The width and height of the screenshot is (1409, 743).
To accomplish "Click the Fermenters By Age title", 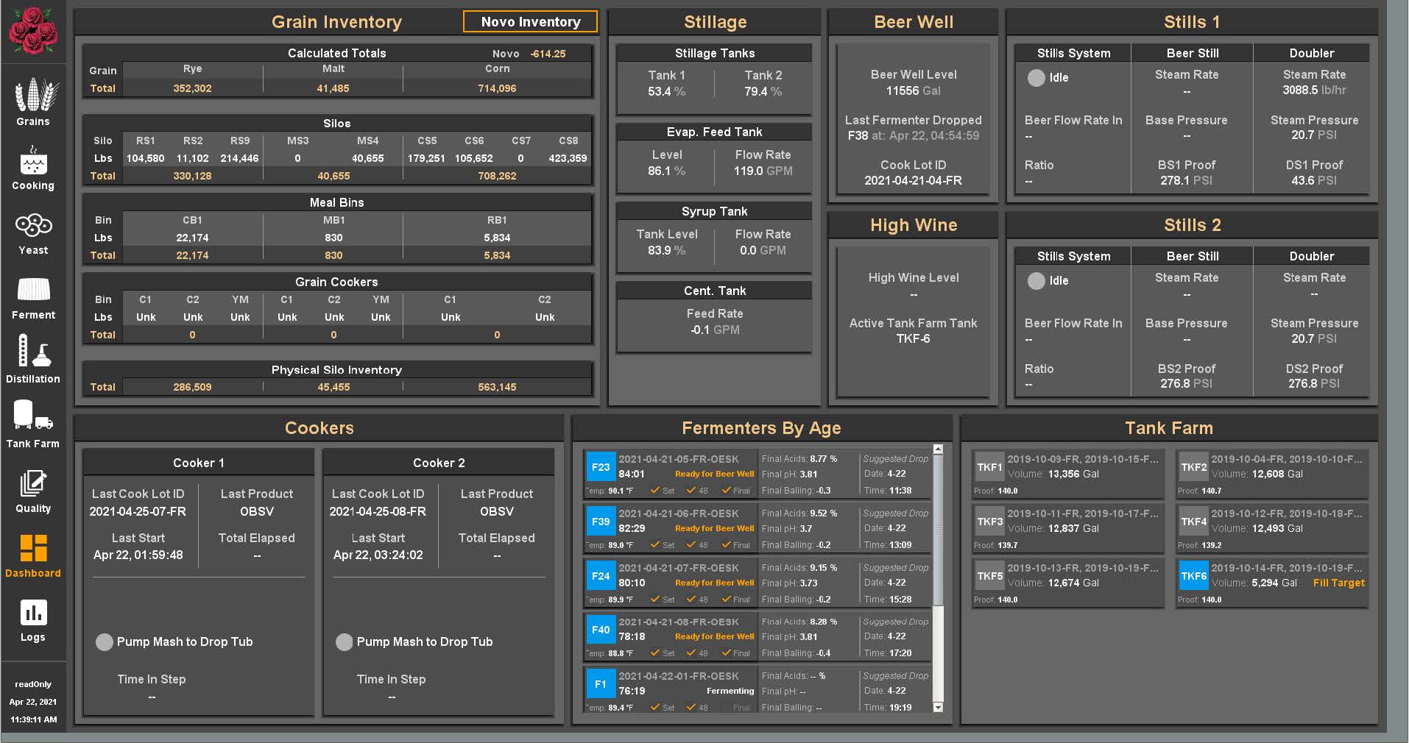I will (761, 428).
